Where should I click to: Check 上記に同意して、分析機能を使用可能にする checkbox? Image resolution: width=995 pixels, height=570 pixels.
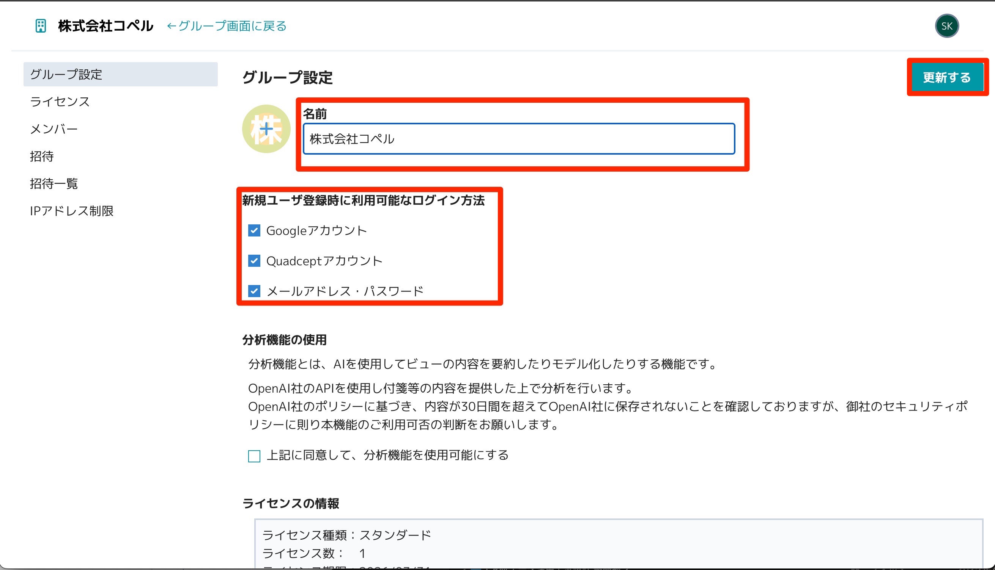point(254,456)
